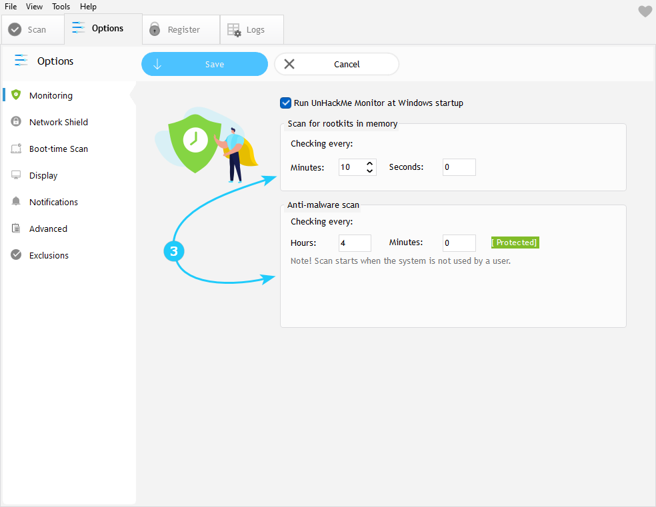The image size is (656, 507).
Task: Decrease rootkit scan Minutes with down arrow
Action: coord(370,171)
